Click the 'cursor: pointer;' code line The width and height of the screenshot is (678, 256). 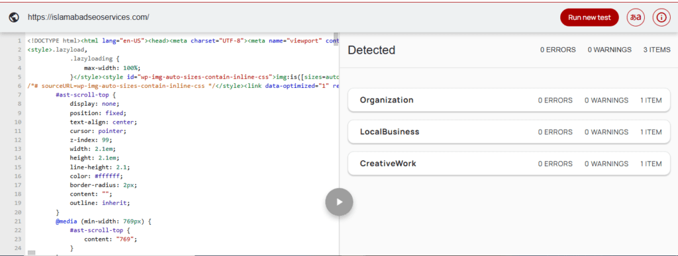click(x=98, y=131)
